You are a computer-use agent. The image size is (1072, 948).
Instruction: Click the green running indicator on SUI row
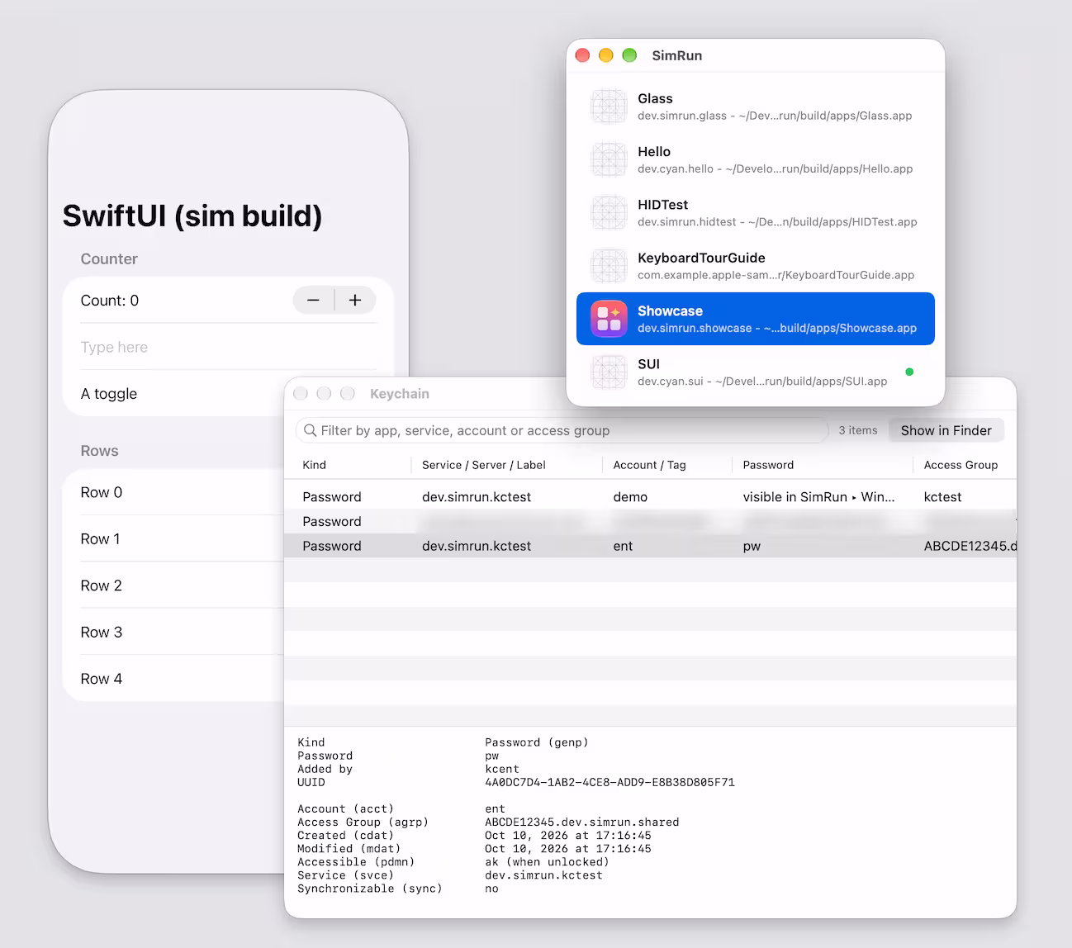[909, 372]
